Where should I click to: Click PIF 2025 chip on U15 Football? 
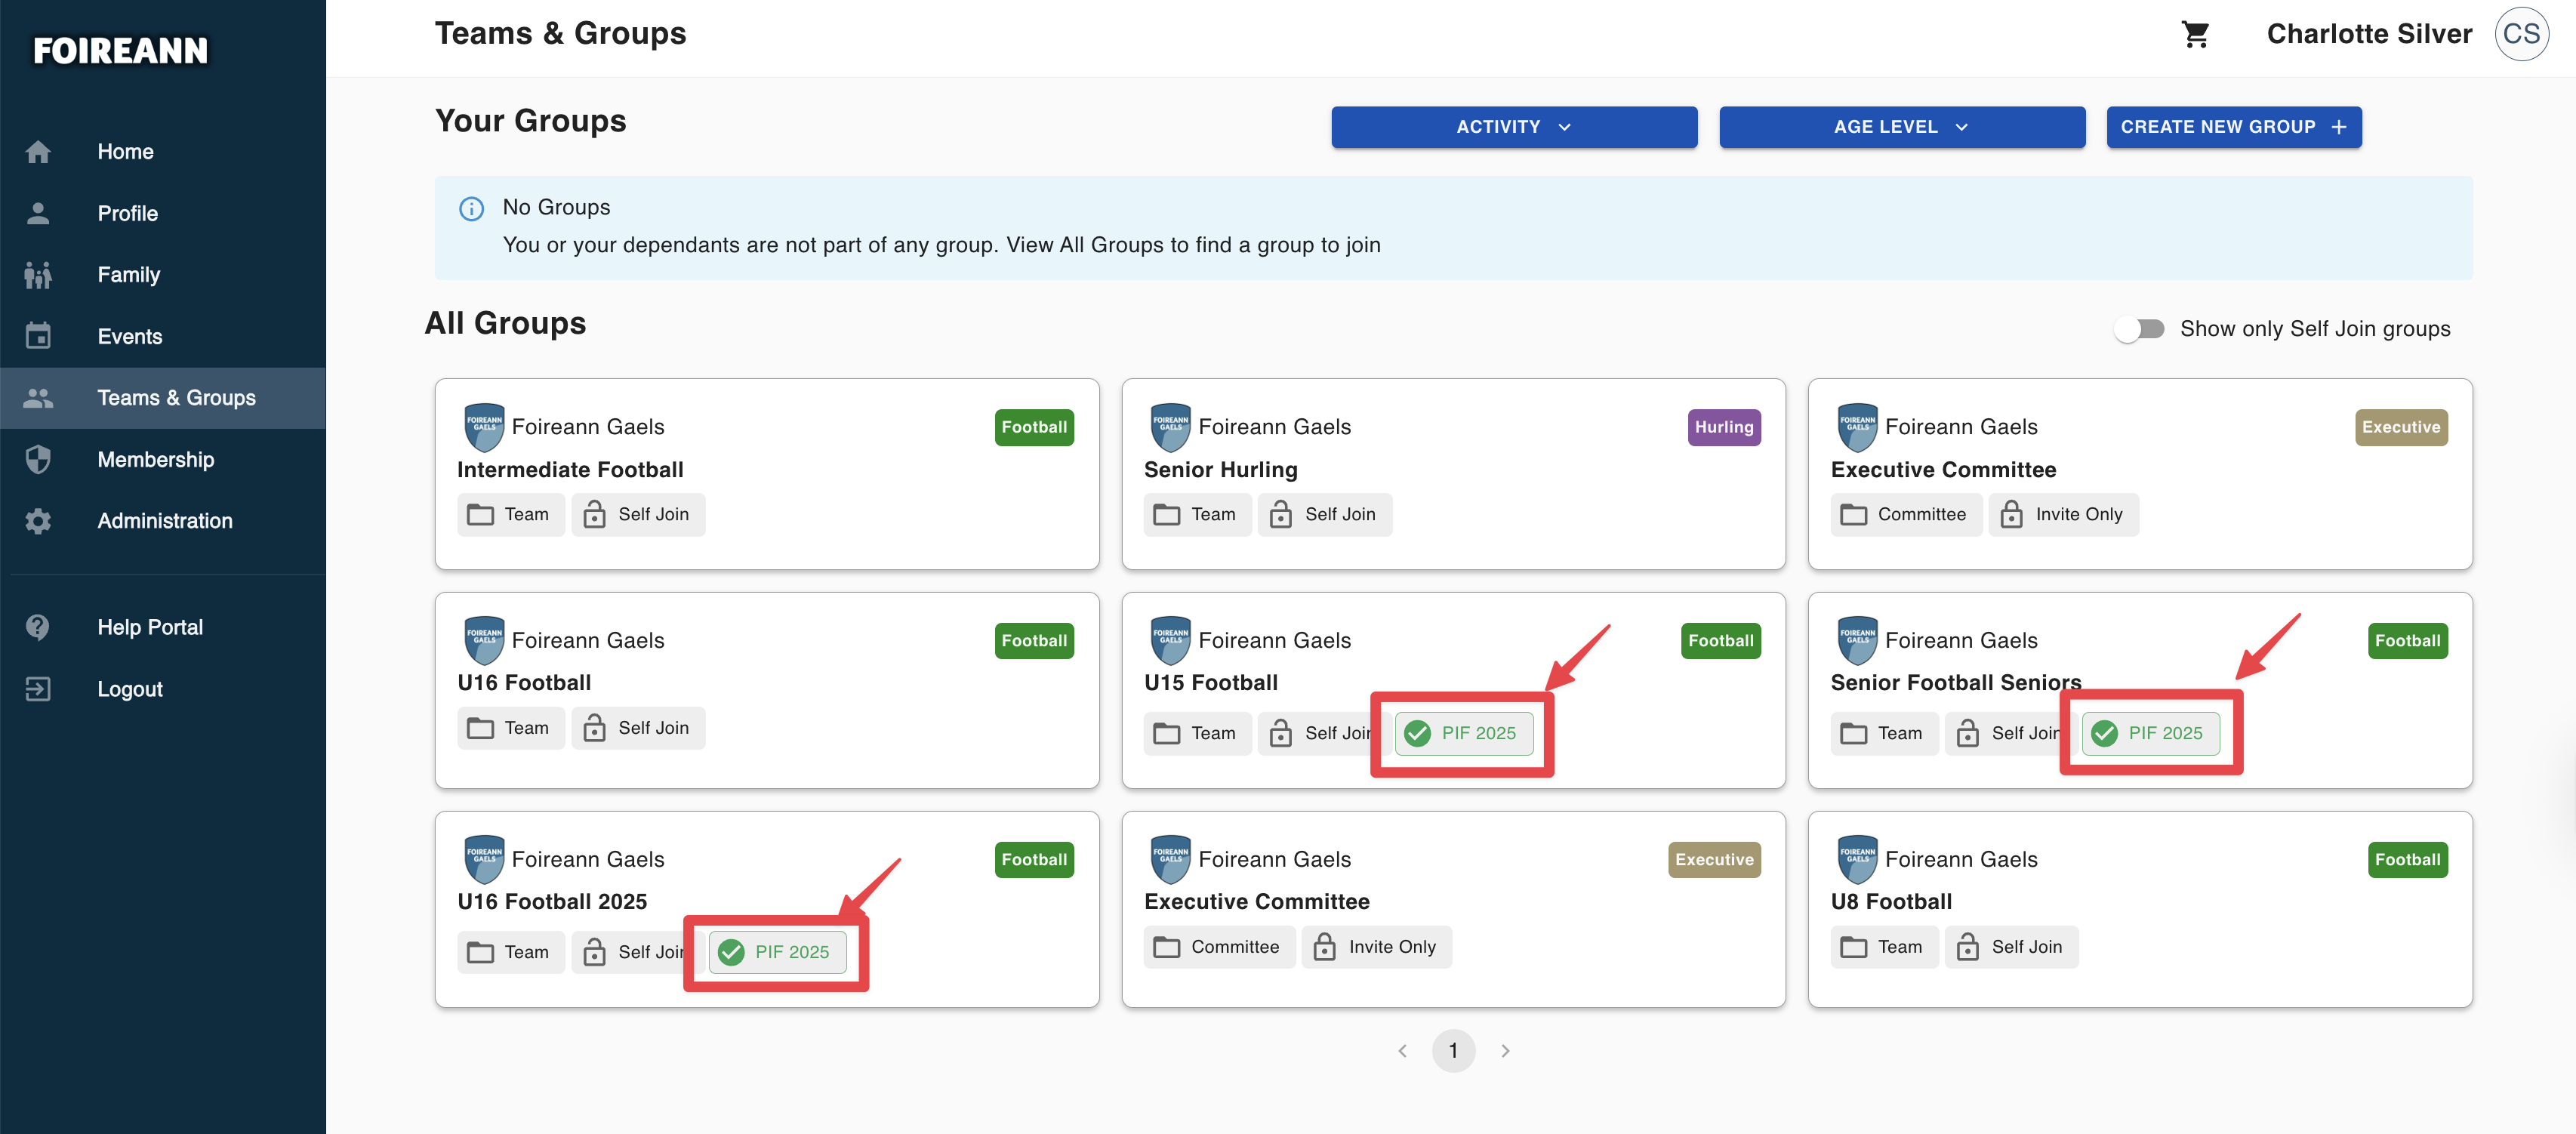pyautogui.click(x=1465, y=733)
